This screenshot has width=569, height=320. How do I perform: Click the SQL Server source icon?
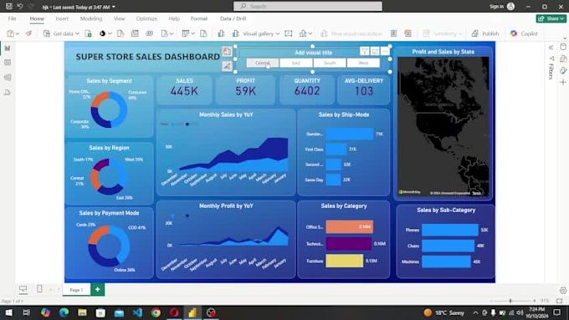pyautogui.click(x=120, y=33)
